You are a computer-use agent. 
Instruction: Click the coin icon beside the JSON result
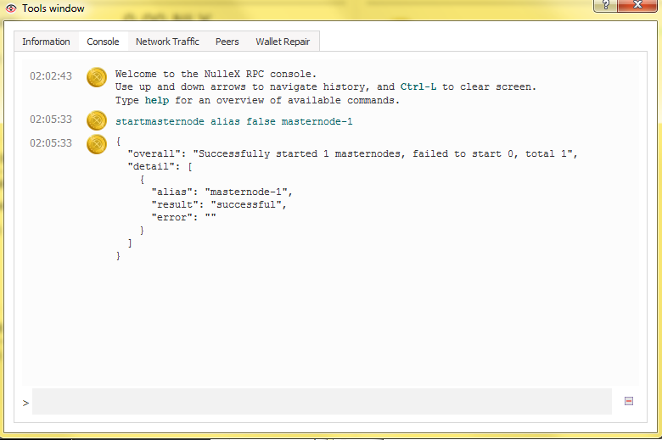97,144
